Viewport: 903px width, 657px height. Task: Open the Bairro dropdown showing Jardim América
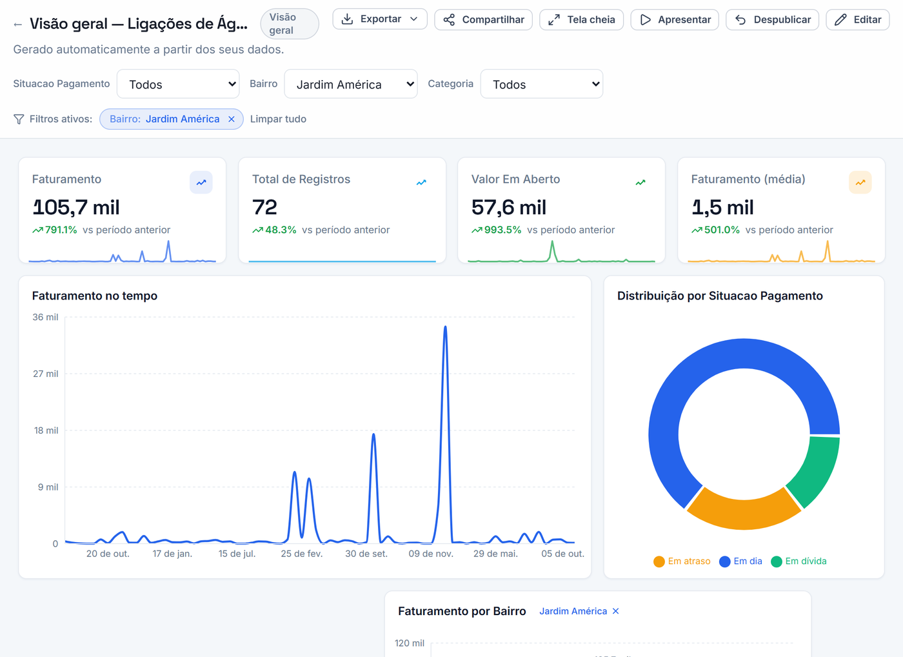pos(351,84)
